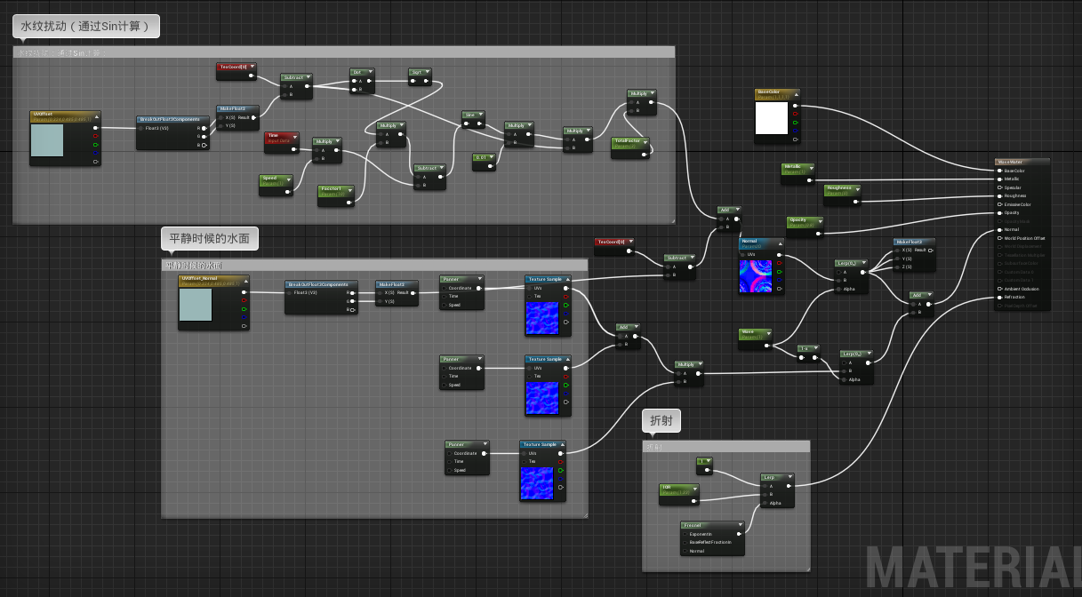This screenshot has height=597, width=1082.
Task: Click the Emissive Color input pin
Action: pyautogui.click(x=1000, y=204)
